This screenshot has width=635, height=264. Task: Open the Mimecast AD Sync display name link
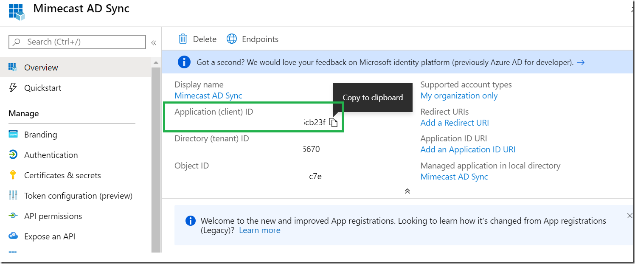click(208, 95)
